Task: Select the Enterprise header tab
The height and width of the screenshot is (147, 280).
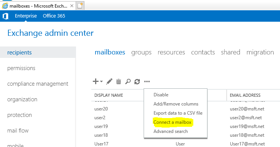Action: click(x=26, y=16)
